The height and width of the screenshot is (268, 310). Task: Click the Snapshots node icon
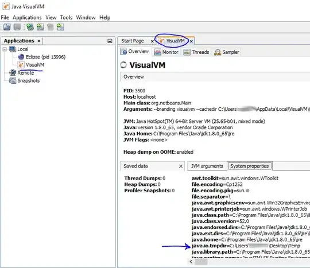coord(13,81)
